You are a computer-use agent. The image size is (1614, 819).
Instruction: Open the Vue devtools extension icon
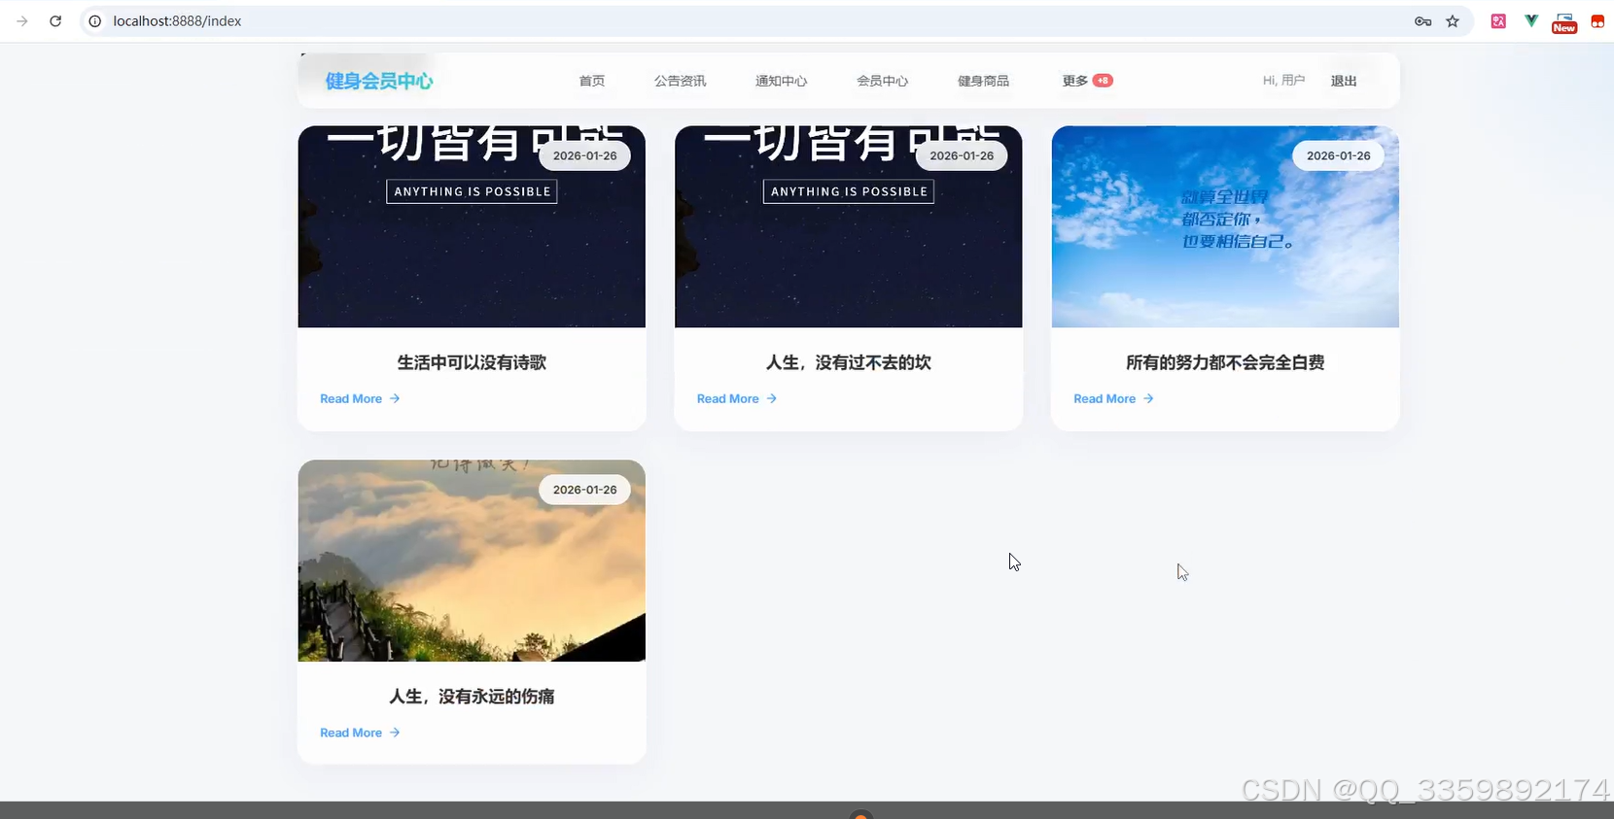pos(1531,20)
